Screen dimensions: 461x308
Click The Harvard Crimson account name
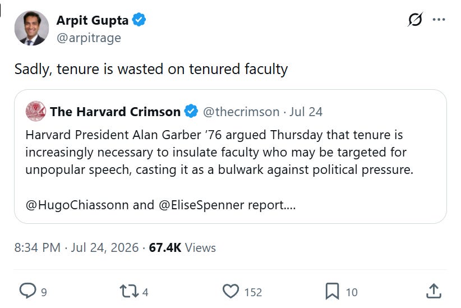click(x=116, y=112)
